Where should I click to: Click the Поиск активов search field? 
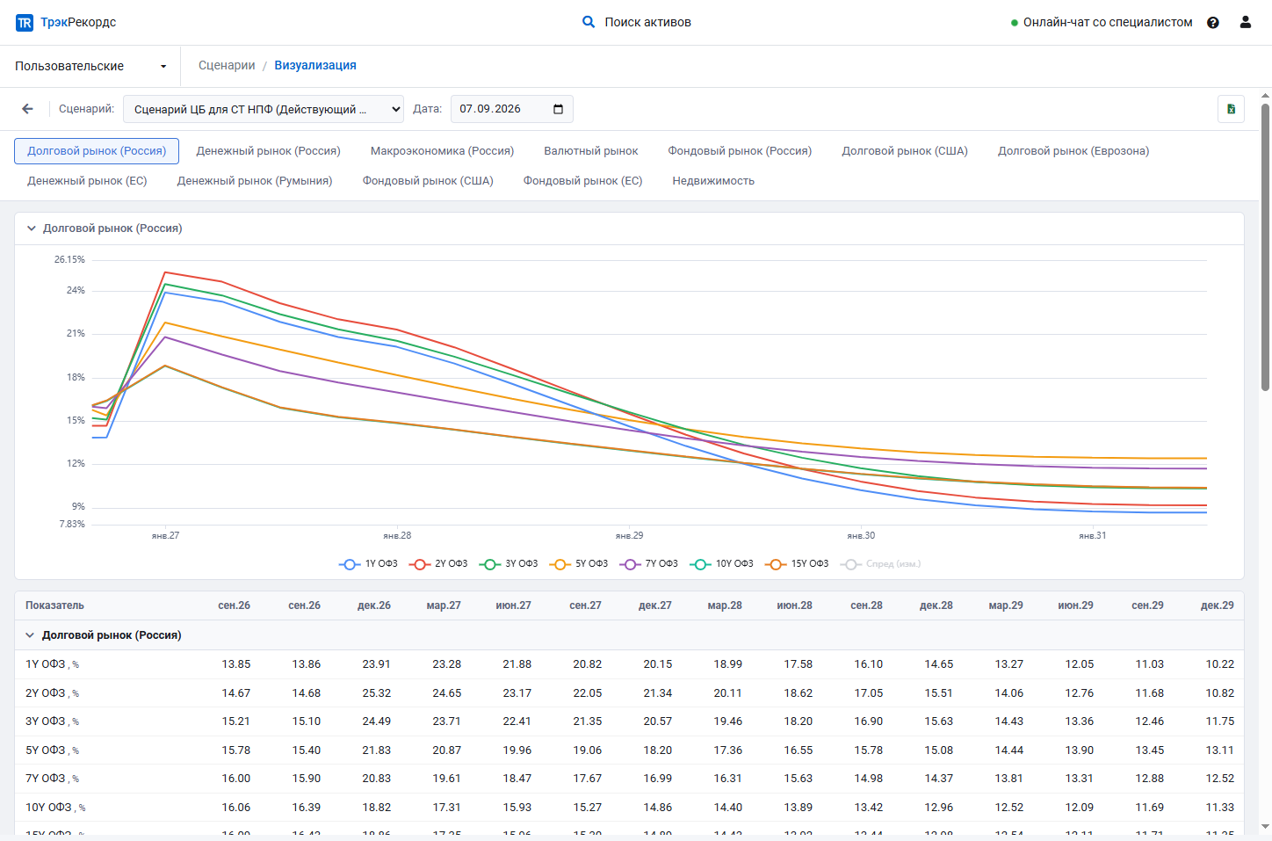point(647,22)
